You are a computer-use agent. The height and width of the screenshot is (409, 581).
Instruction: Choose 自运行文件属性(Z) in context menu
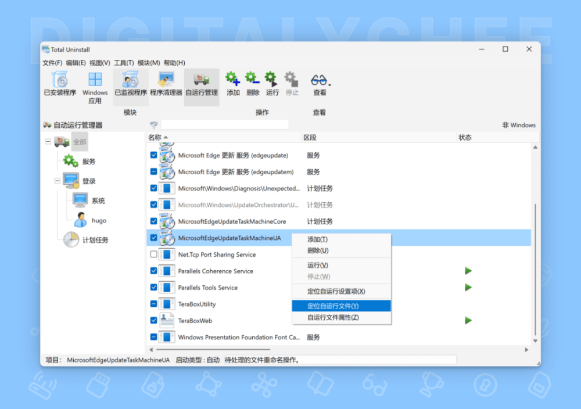[x=342, y=317]
